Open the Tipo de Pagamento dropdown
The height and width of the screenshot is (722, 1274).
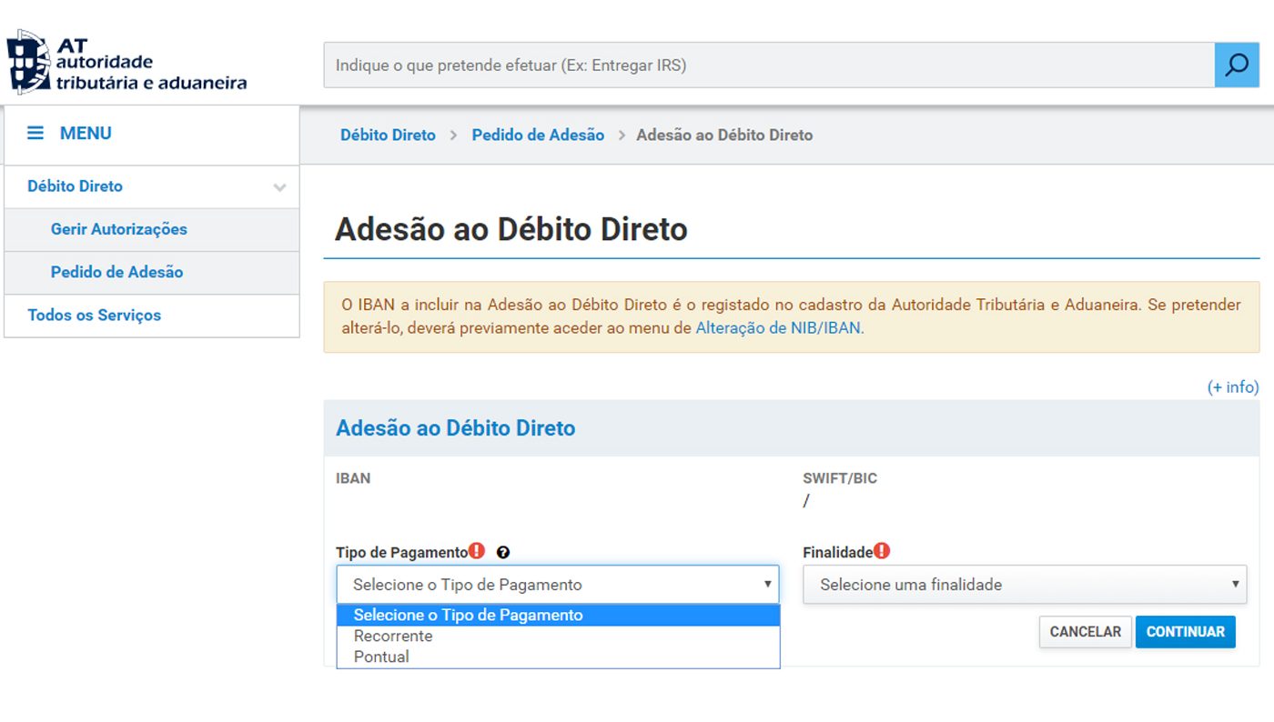point(558,585)
